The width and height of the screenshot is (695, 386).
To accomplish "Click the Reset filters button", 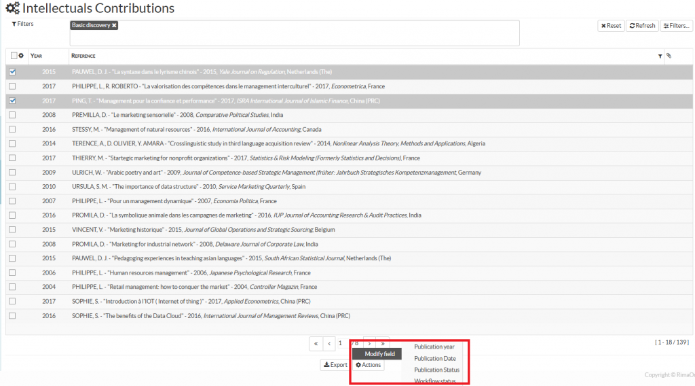I will [611, 26].
